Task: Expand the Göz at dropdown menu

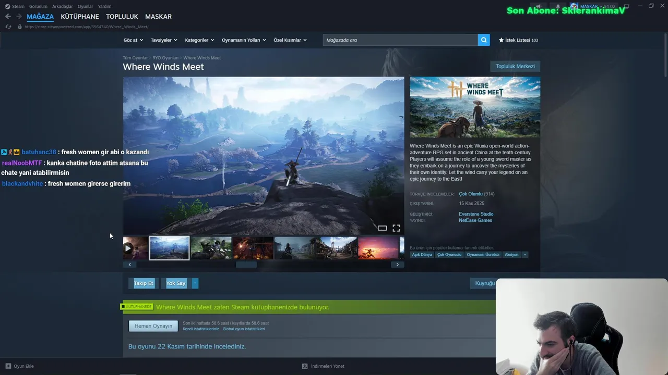Action: point(133,40)
